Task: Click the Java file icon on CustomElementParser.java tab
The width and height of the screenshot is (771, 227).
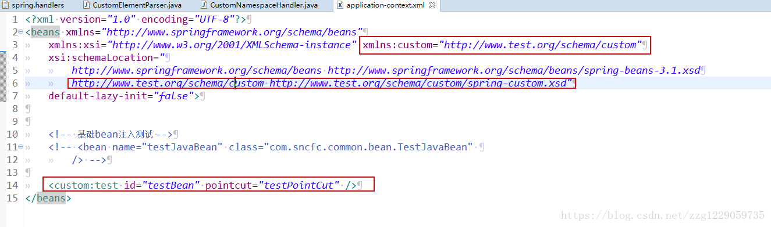Action: pyautogui.click(x=87, y=5)
